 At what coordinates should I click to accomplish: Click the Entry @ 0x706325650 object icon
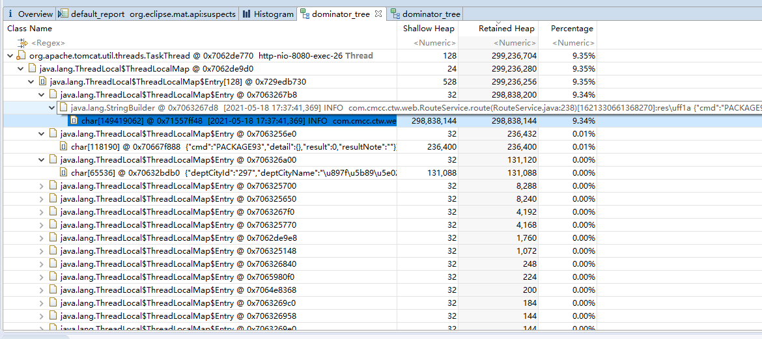(53, 199)
